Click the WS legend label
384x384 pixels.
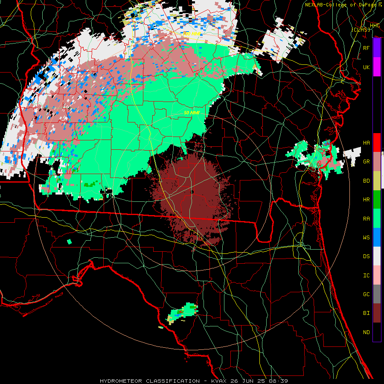click(x=366, y=238)
